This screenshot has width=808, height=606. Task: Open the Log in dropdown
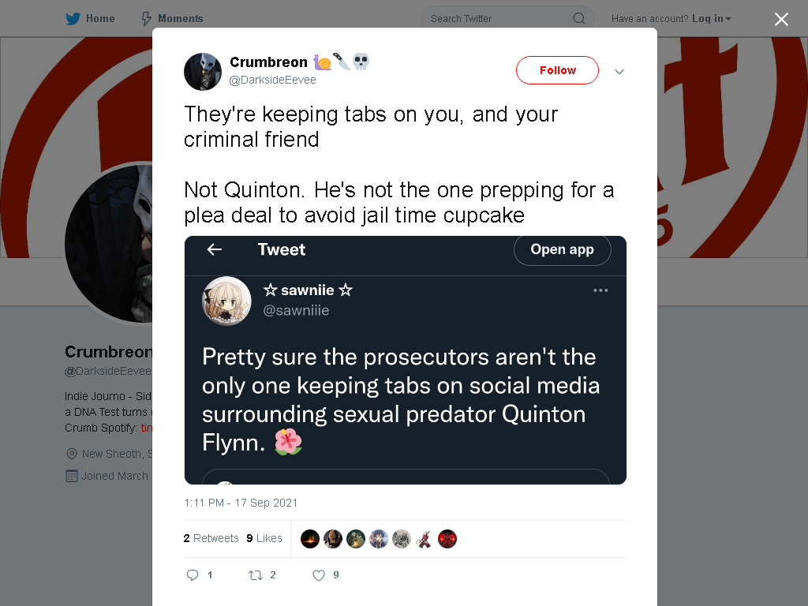click(712, 19)
